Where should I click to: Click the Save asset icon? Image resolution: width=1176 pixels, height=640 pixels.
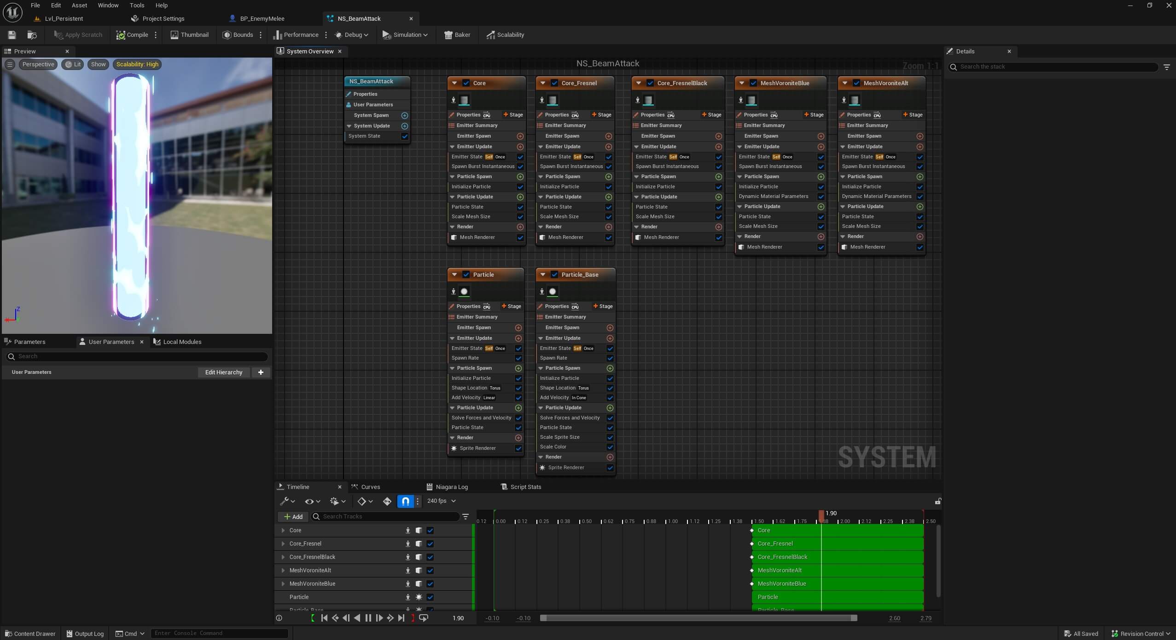[12, 35]
